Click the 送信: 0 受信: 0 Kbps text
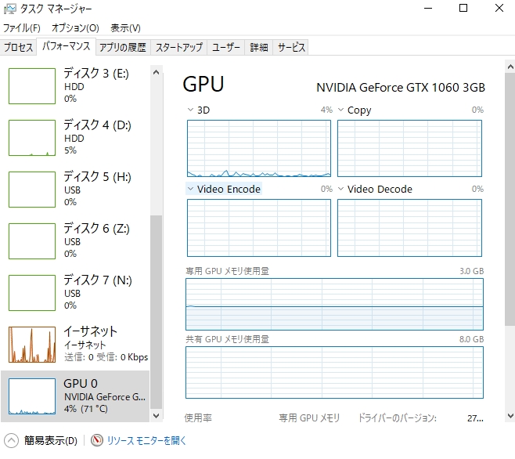The image size is (515, 459). [x=106, y=357]
